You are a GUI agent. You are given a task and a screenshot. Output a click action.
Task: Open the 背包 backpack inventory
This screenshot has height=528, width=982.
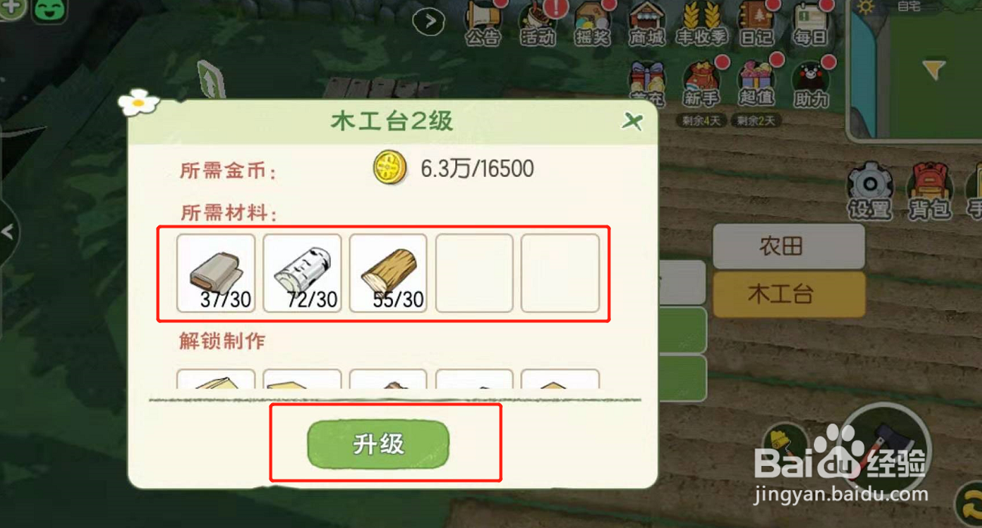[x=928, y=191]
